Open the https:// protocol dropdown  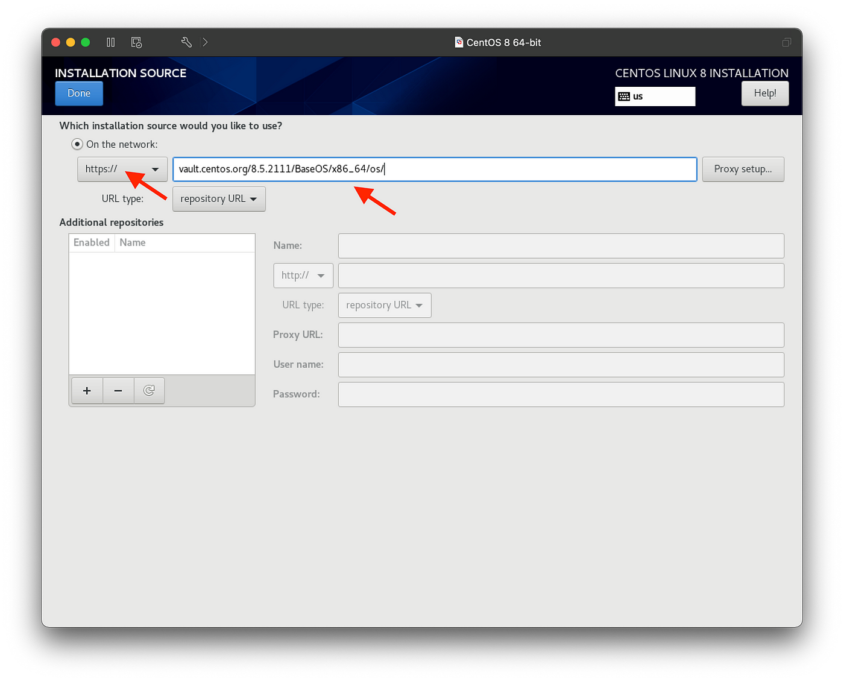click(x=122, y=169)
